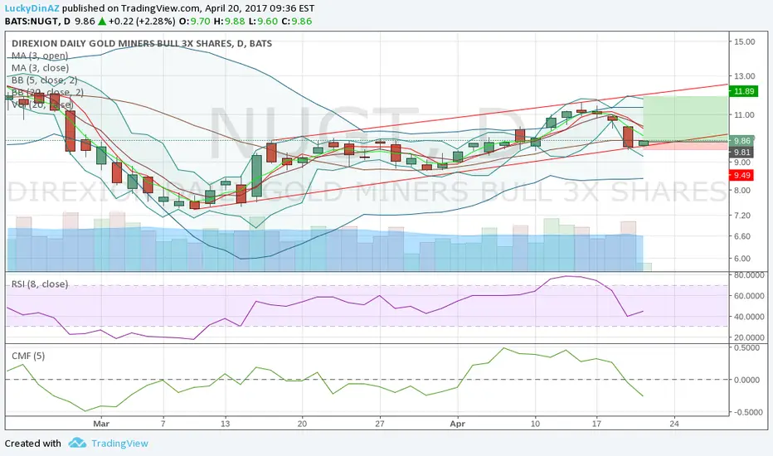The image size is (773, 456).
Task: Click the TradingView logo icon
Action: 77,443
